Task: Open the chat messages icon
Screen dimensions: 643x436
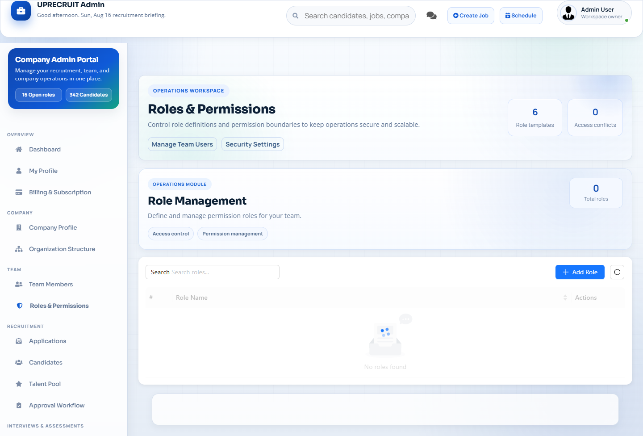Action: point(431,16)
